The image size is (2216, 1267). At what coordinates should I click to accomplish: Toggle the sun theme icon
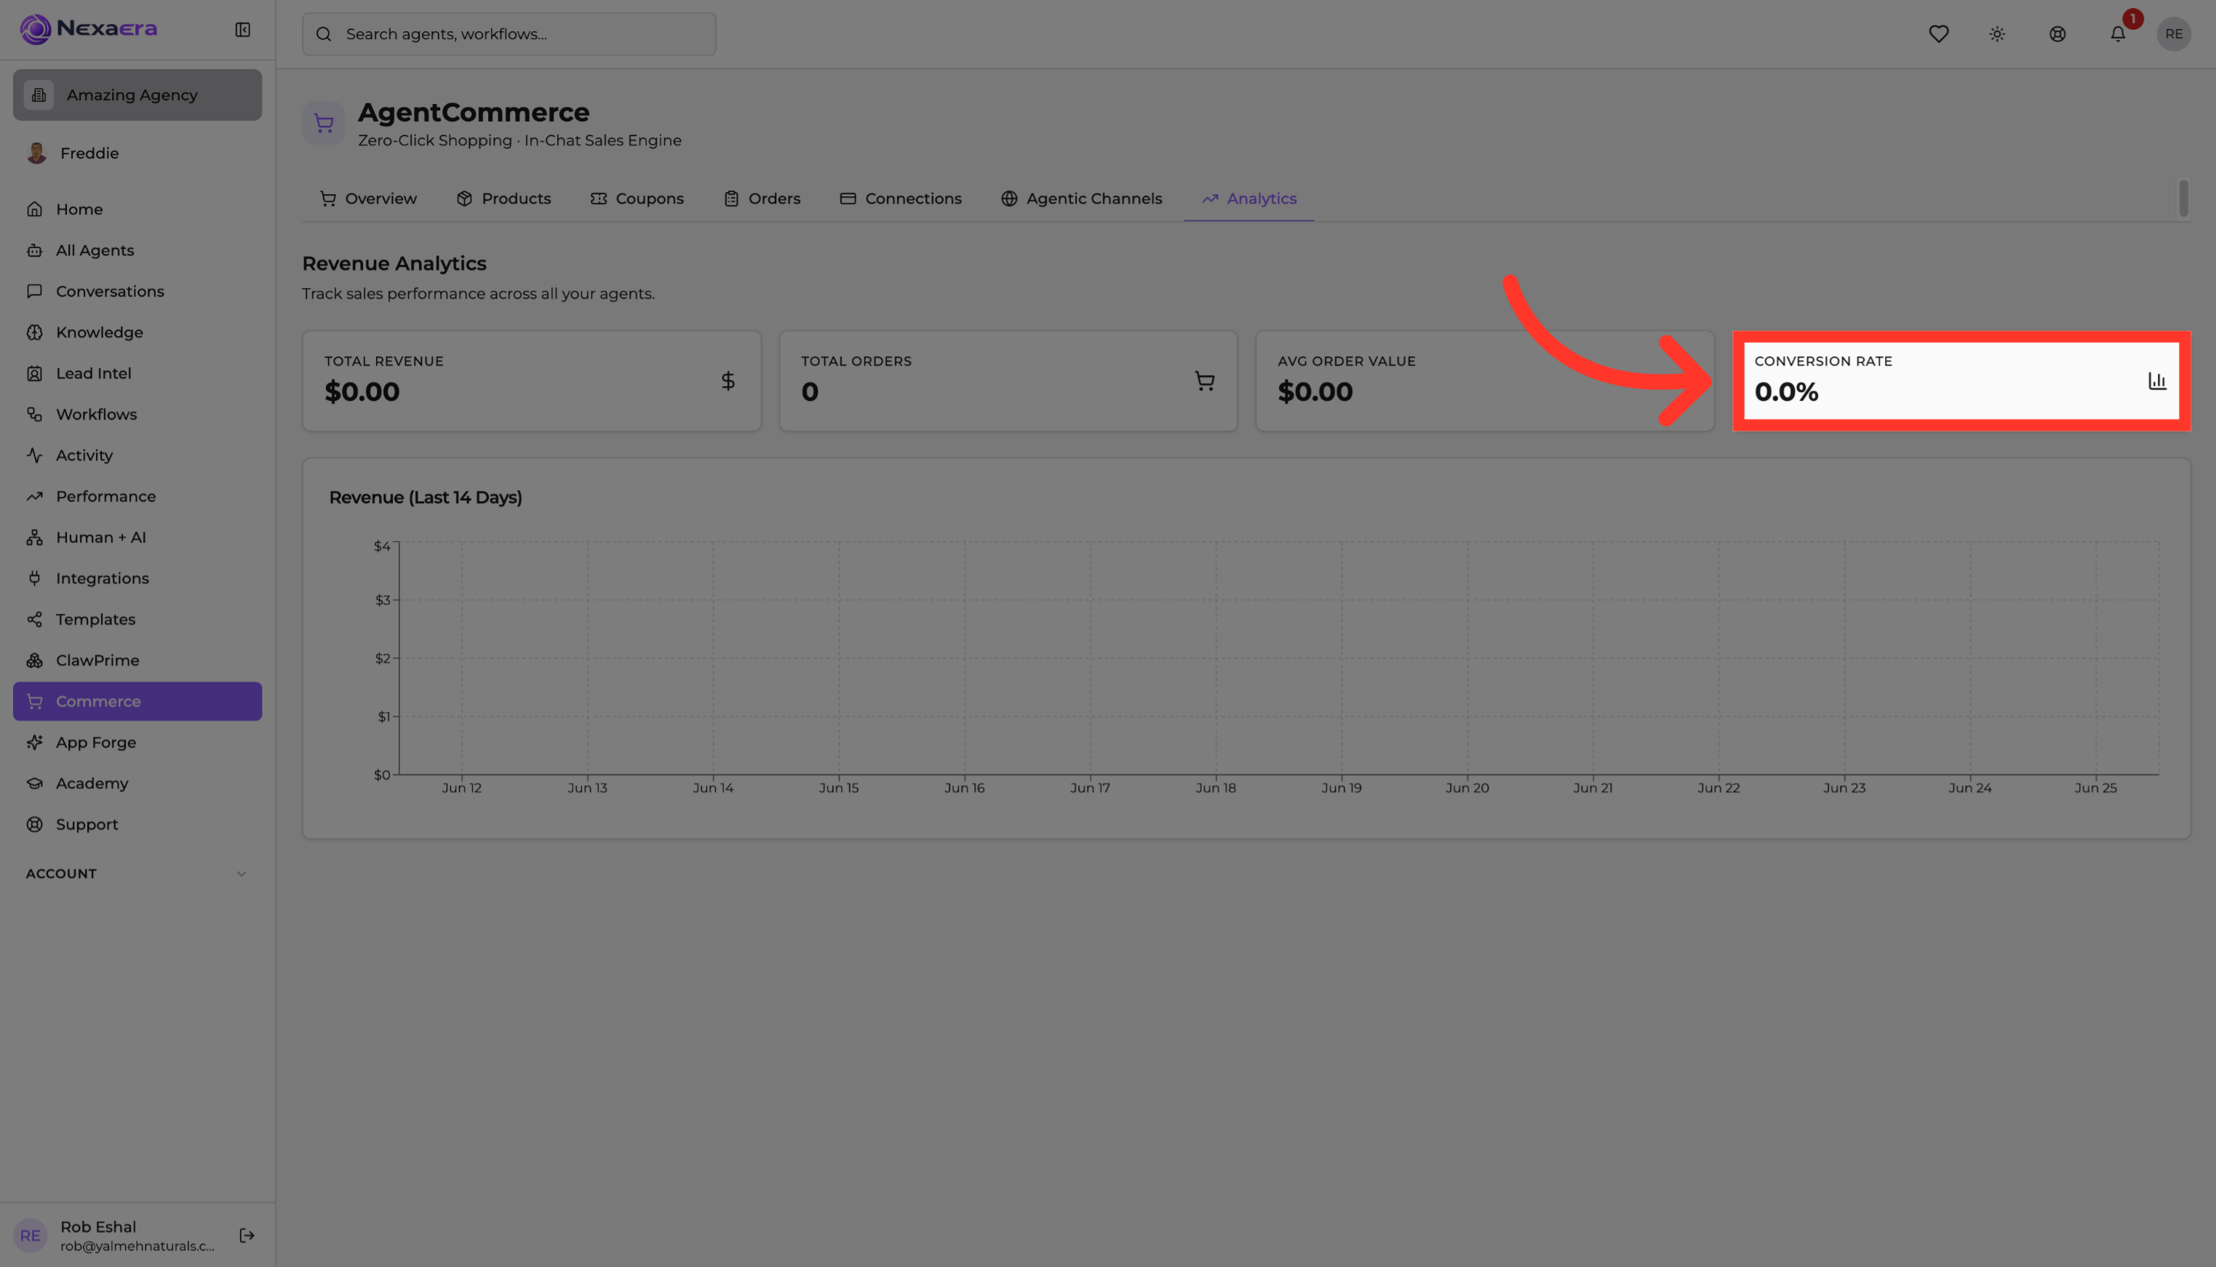point(1998,34)
